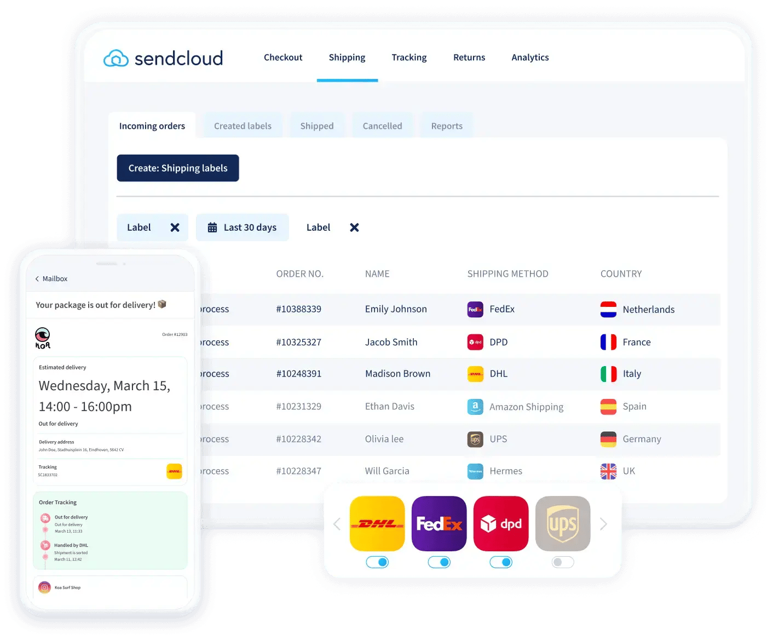Go back to Mailbox on phone

click(51, 279)
